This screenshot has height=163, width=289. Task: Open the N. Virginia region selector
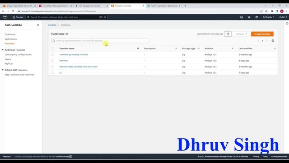click(268, 17)
